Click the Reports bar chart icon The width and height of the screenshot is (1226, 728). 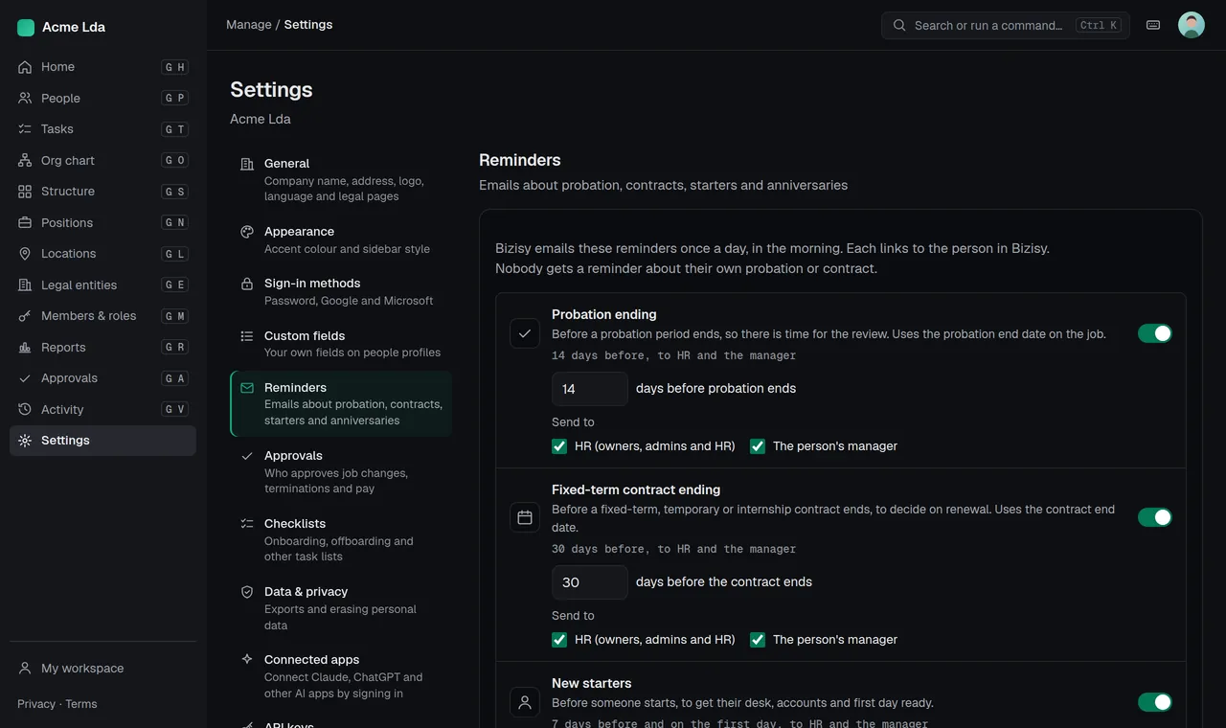coord(25,347)
